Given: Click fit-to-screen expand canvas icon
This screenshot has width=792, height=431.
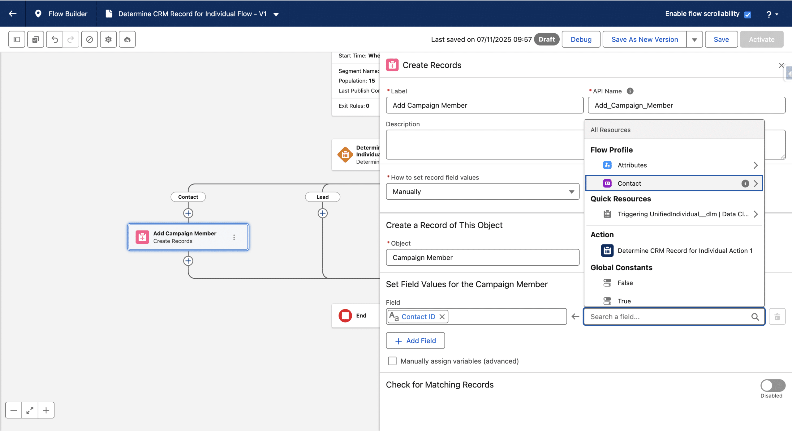Looking at the screenshot, I should tap(30, 410).
